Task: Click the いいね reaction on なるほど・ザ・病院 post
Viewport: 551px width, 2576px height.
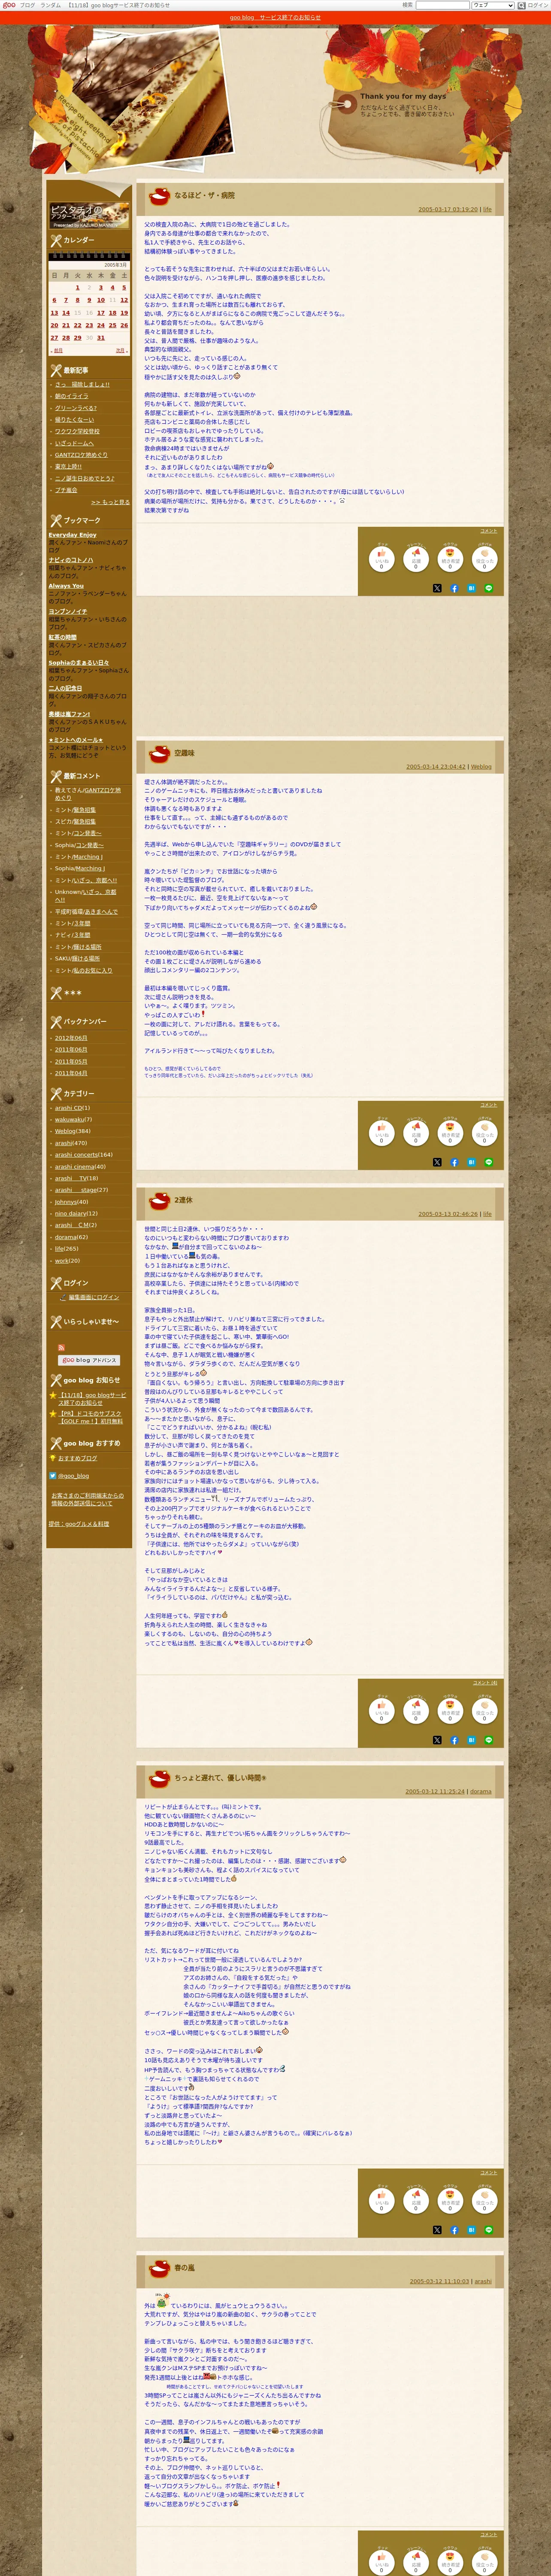Action: click(381, 558)
